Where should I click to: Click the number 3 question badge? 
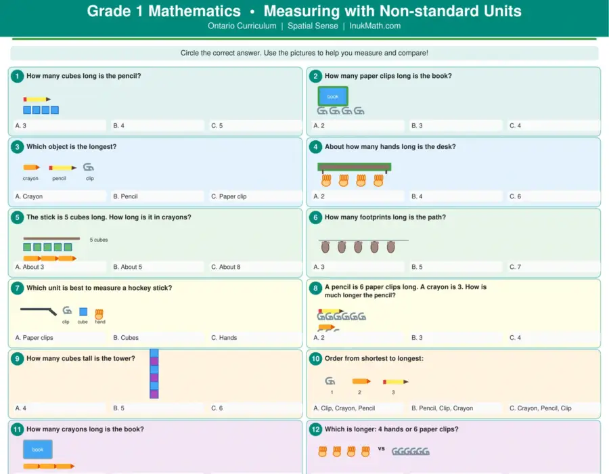pos(17,147)
